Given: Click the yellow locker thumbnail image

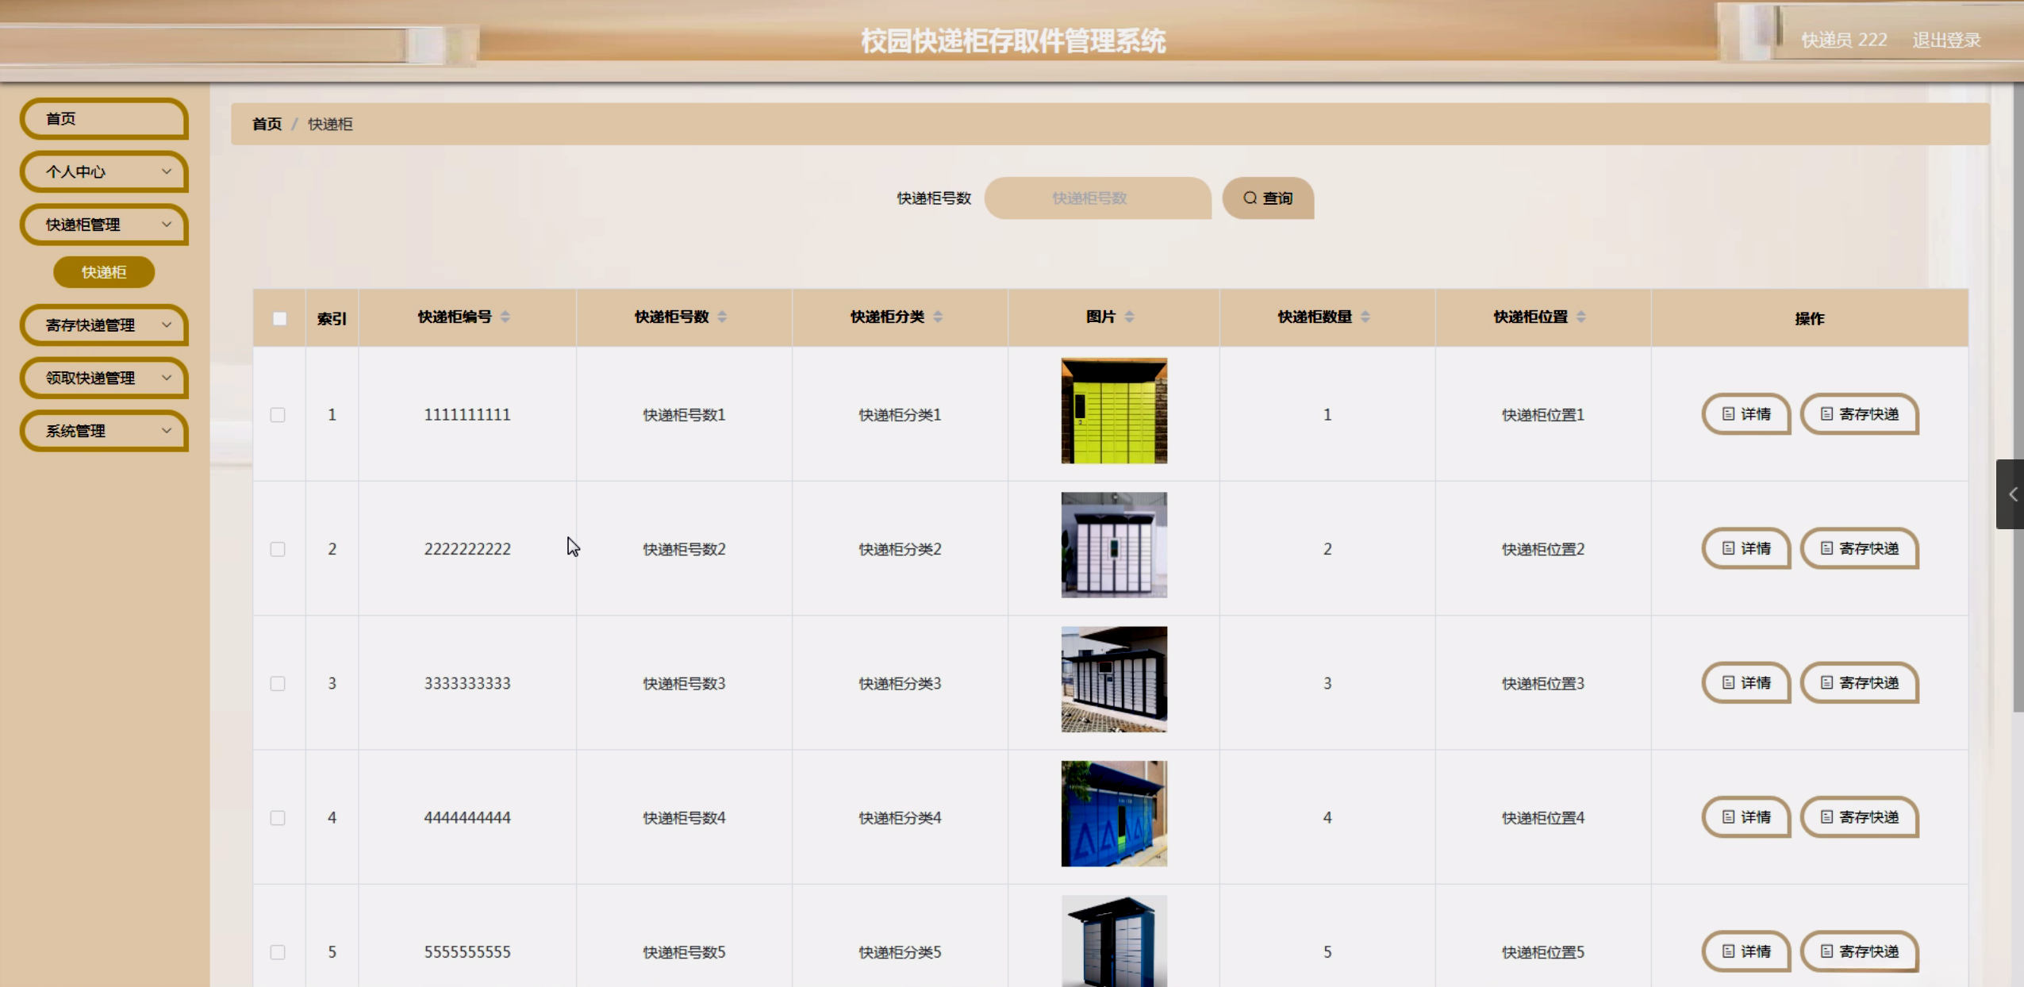Looking at the screenshot, I should (x=1114, y=411).
